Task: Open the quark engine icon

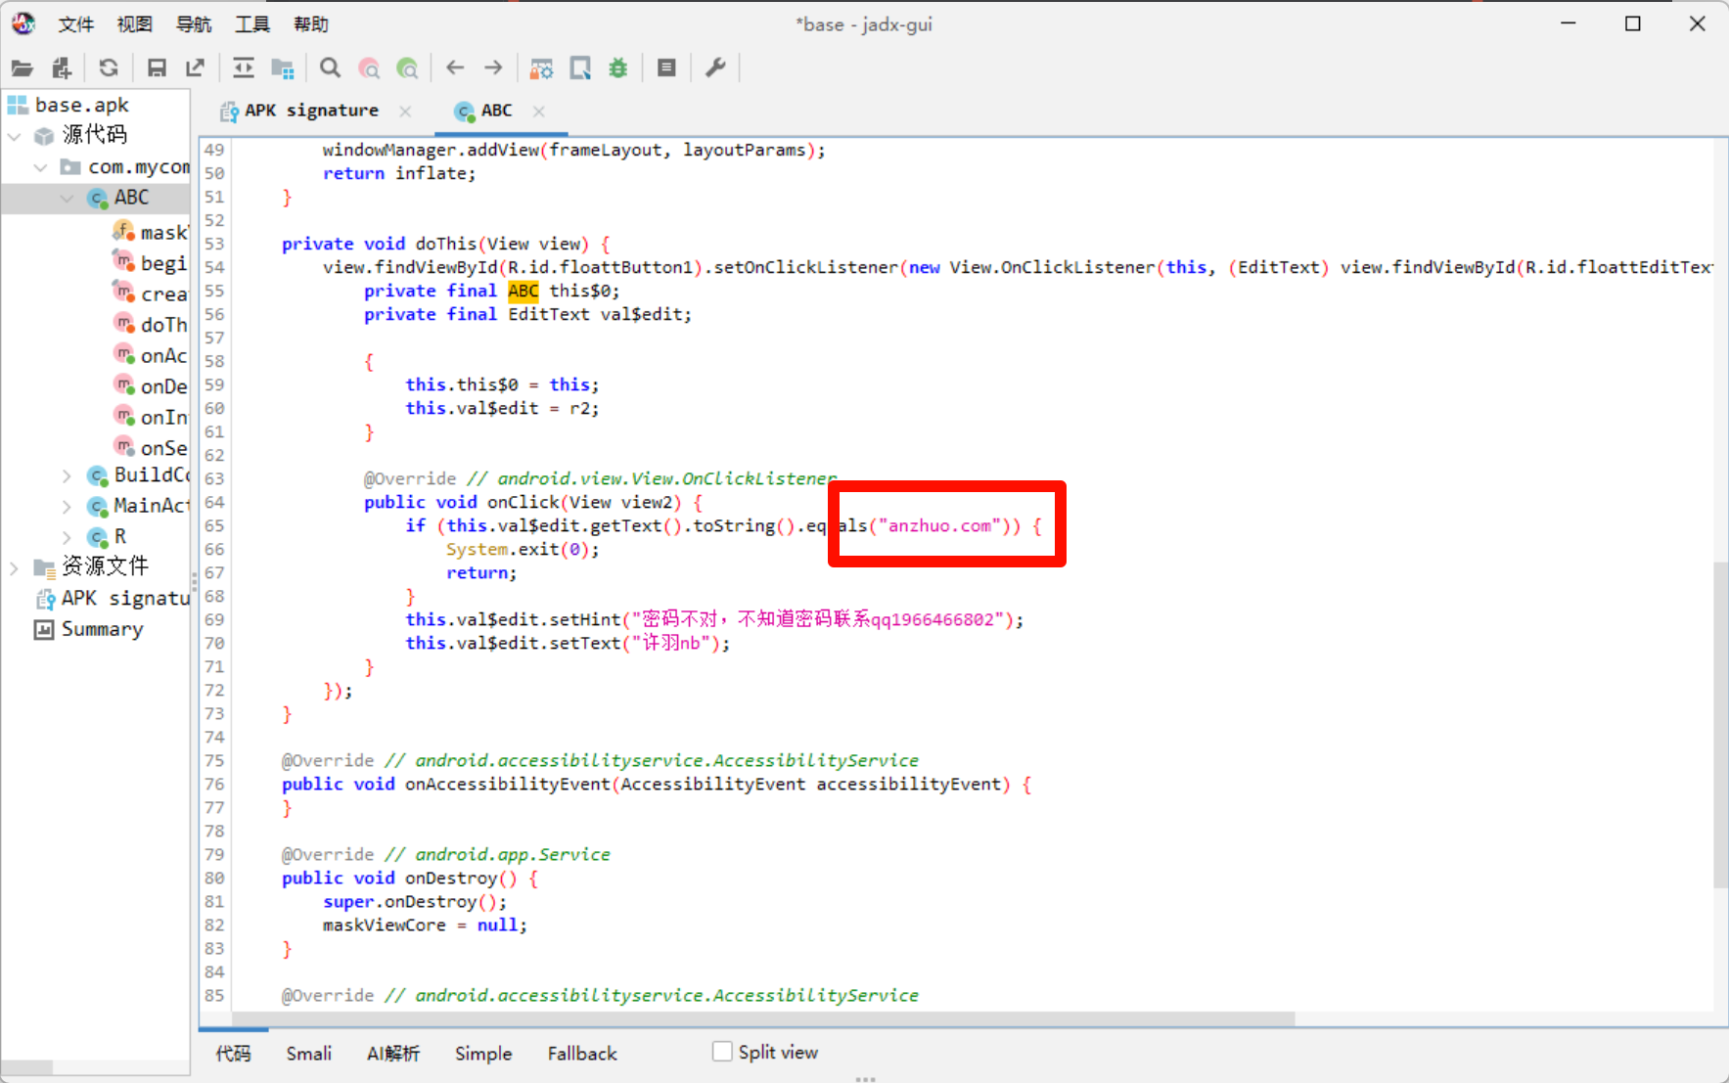Action: [x=580, y=68]
